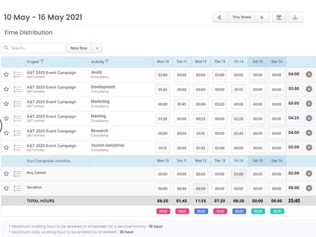The width and height of the screenshot is (316, 237).
Task: Open details list icon for Research row
Action: pyautogui.click(x=17, y=133)
